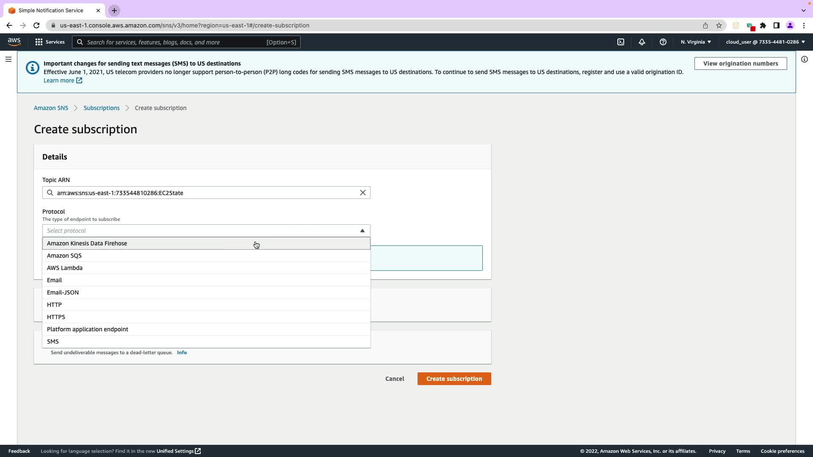Image resolution: width=813 pixels, height=457 pixels.
Task: Expand the N. Virginia region selector
Action: point(696,42)
